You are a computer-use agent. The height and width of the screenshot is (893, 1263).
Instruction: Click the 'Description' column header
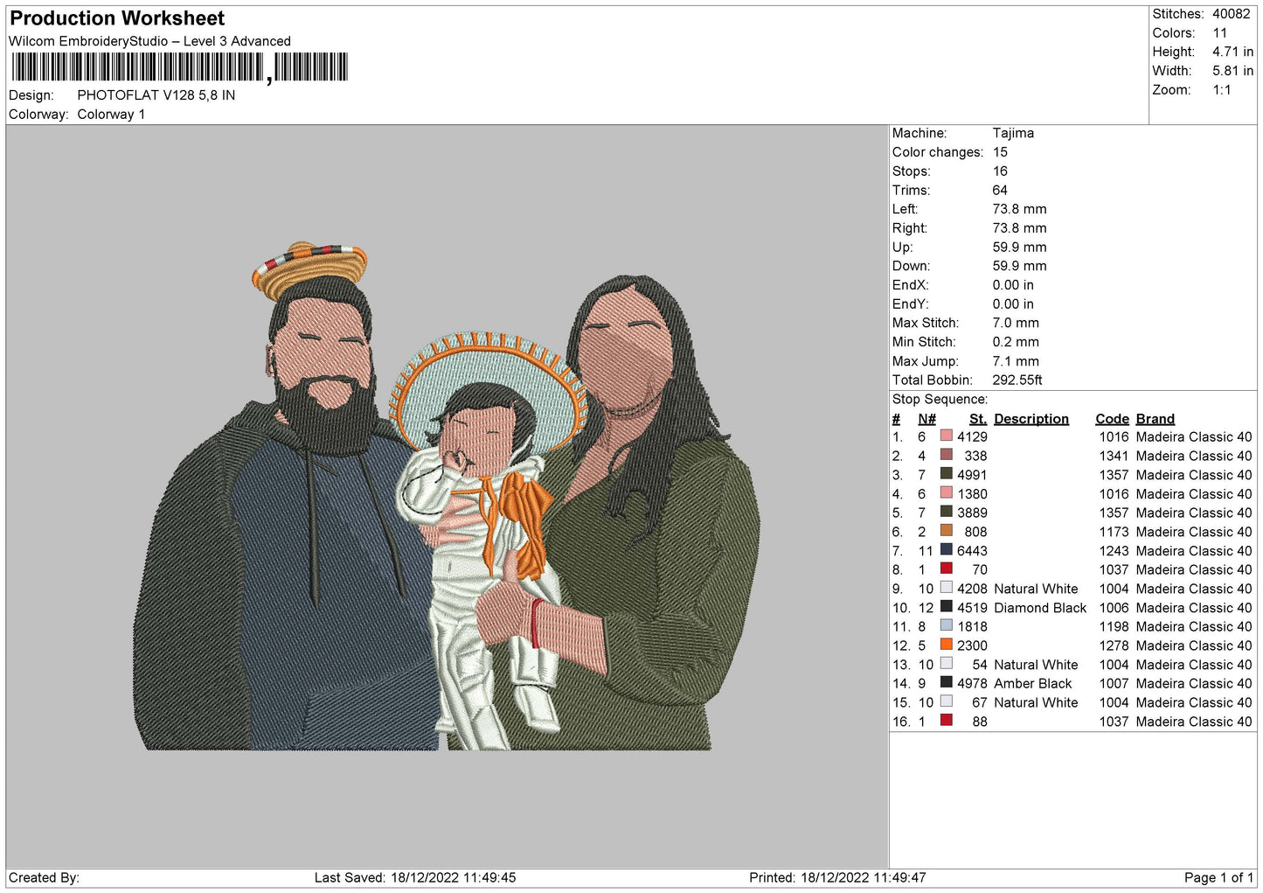pos(1031,419)
